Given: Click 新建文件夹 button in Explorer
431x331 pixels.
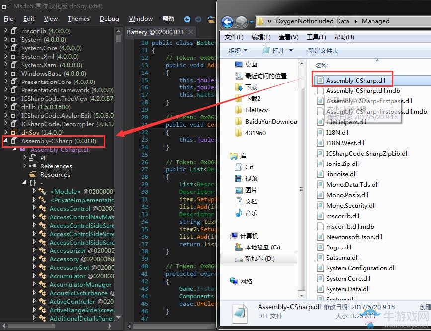Looking at the screenshot, I should coord(323,50).
